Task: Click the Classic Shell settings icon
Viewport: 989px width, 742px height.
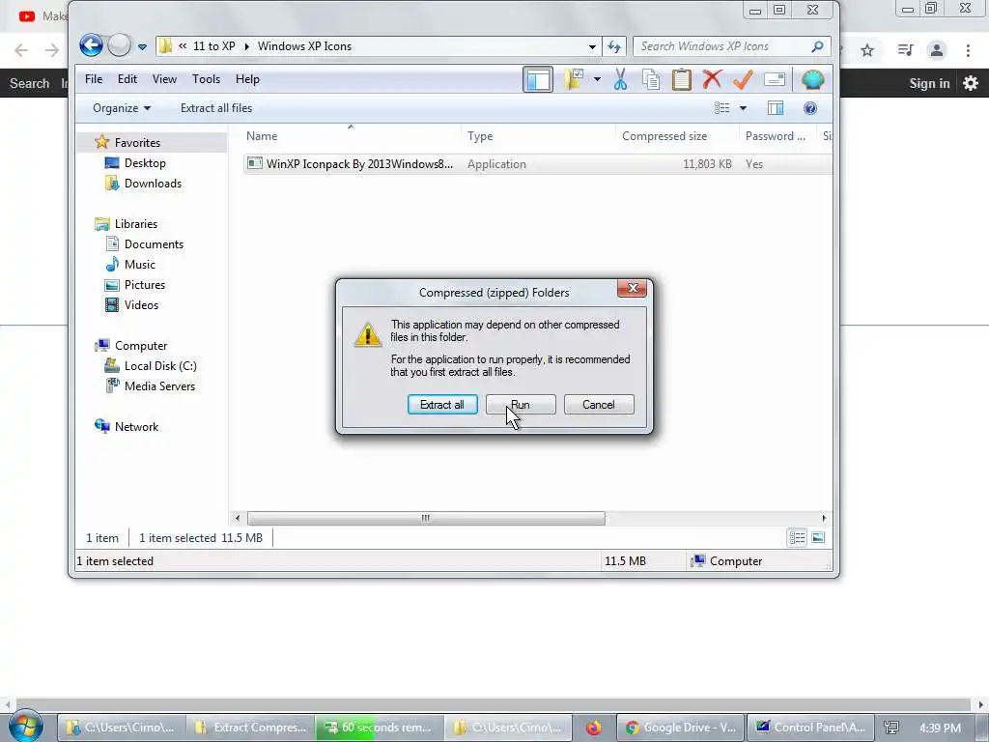Action: (813, 79)
